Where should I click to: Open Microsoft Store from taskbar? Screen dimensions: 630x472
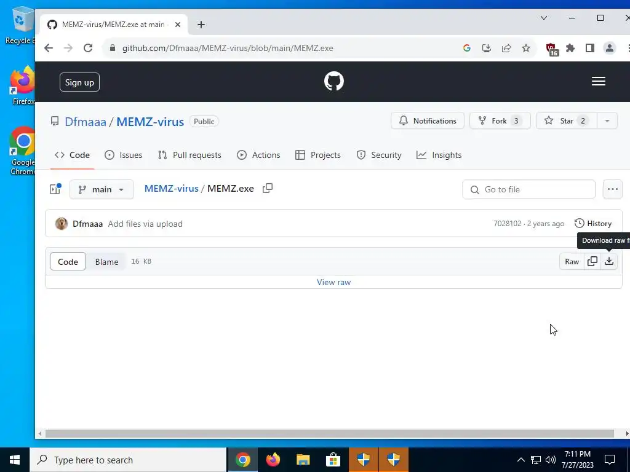click(333, 460)
